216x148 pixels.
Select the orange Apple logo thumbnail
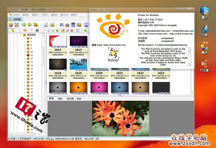[78, 88]
